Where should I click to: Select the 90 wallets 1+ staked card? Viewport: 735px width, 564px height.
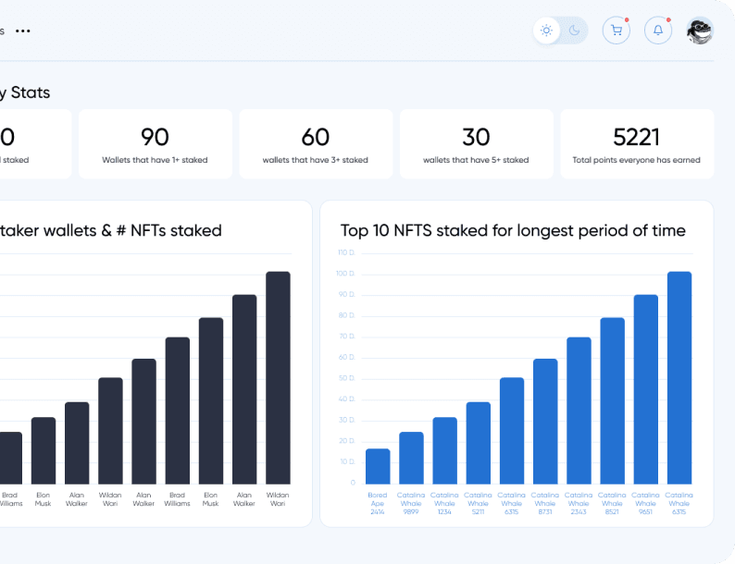pos(155,143)
